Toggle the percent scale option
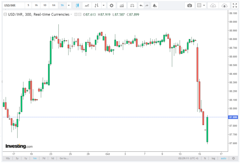 [x=204, y=158]
